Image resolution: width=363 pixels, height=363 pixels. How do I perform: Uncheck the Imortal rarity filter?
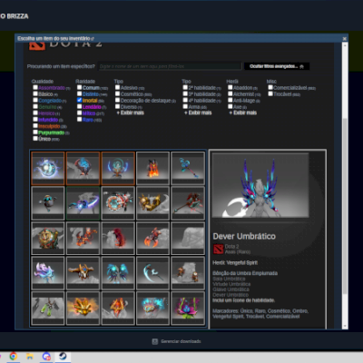point(79,100)
